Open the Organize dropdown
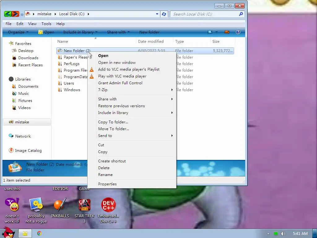 pos(18,32)
